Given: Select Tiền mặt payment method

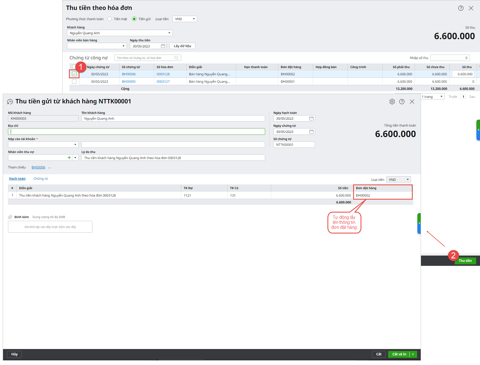Looking at the screenshot, I should click(110, 19).
